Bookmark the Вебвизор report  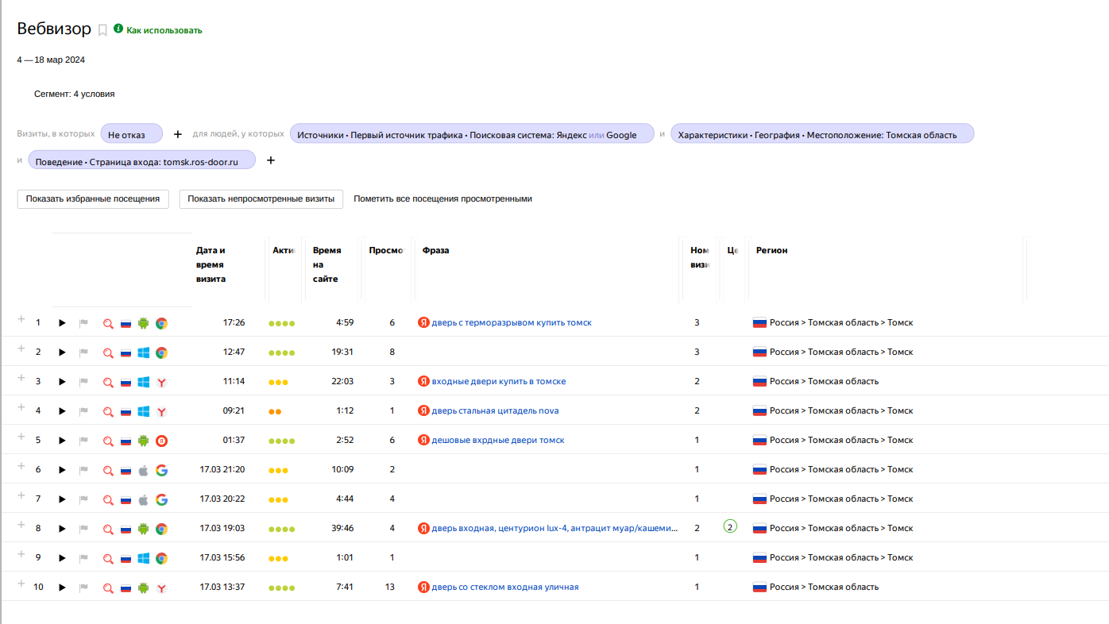point(102,30)
